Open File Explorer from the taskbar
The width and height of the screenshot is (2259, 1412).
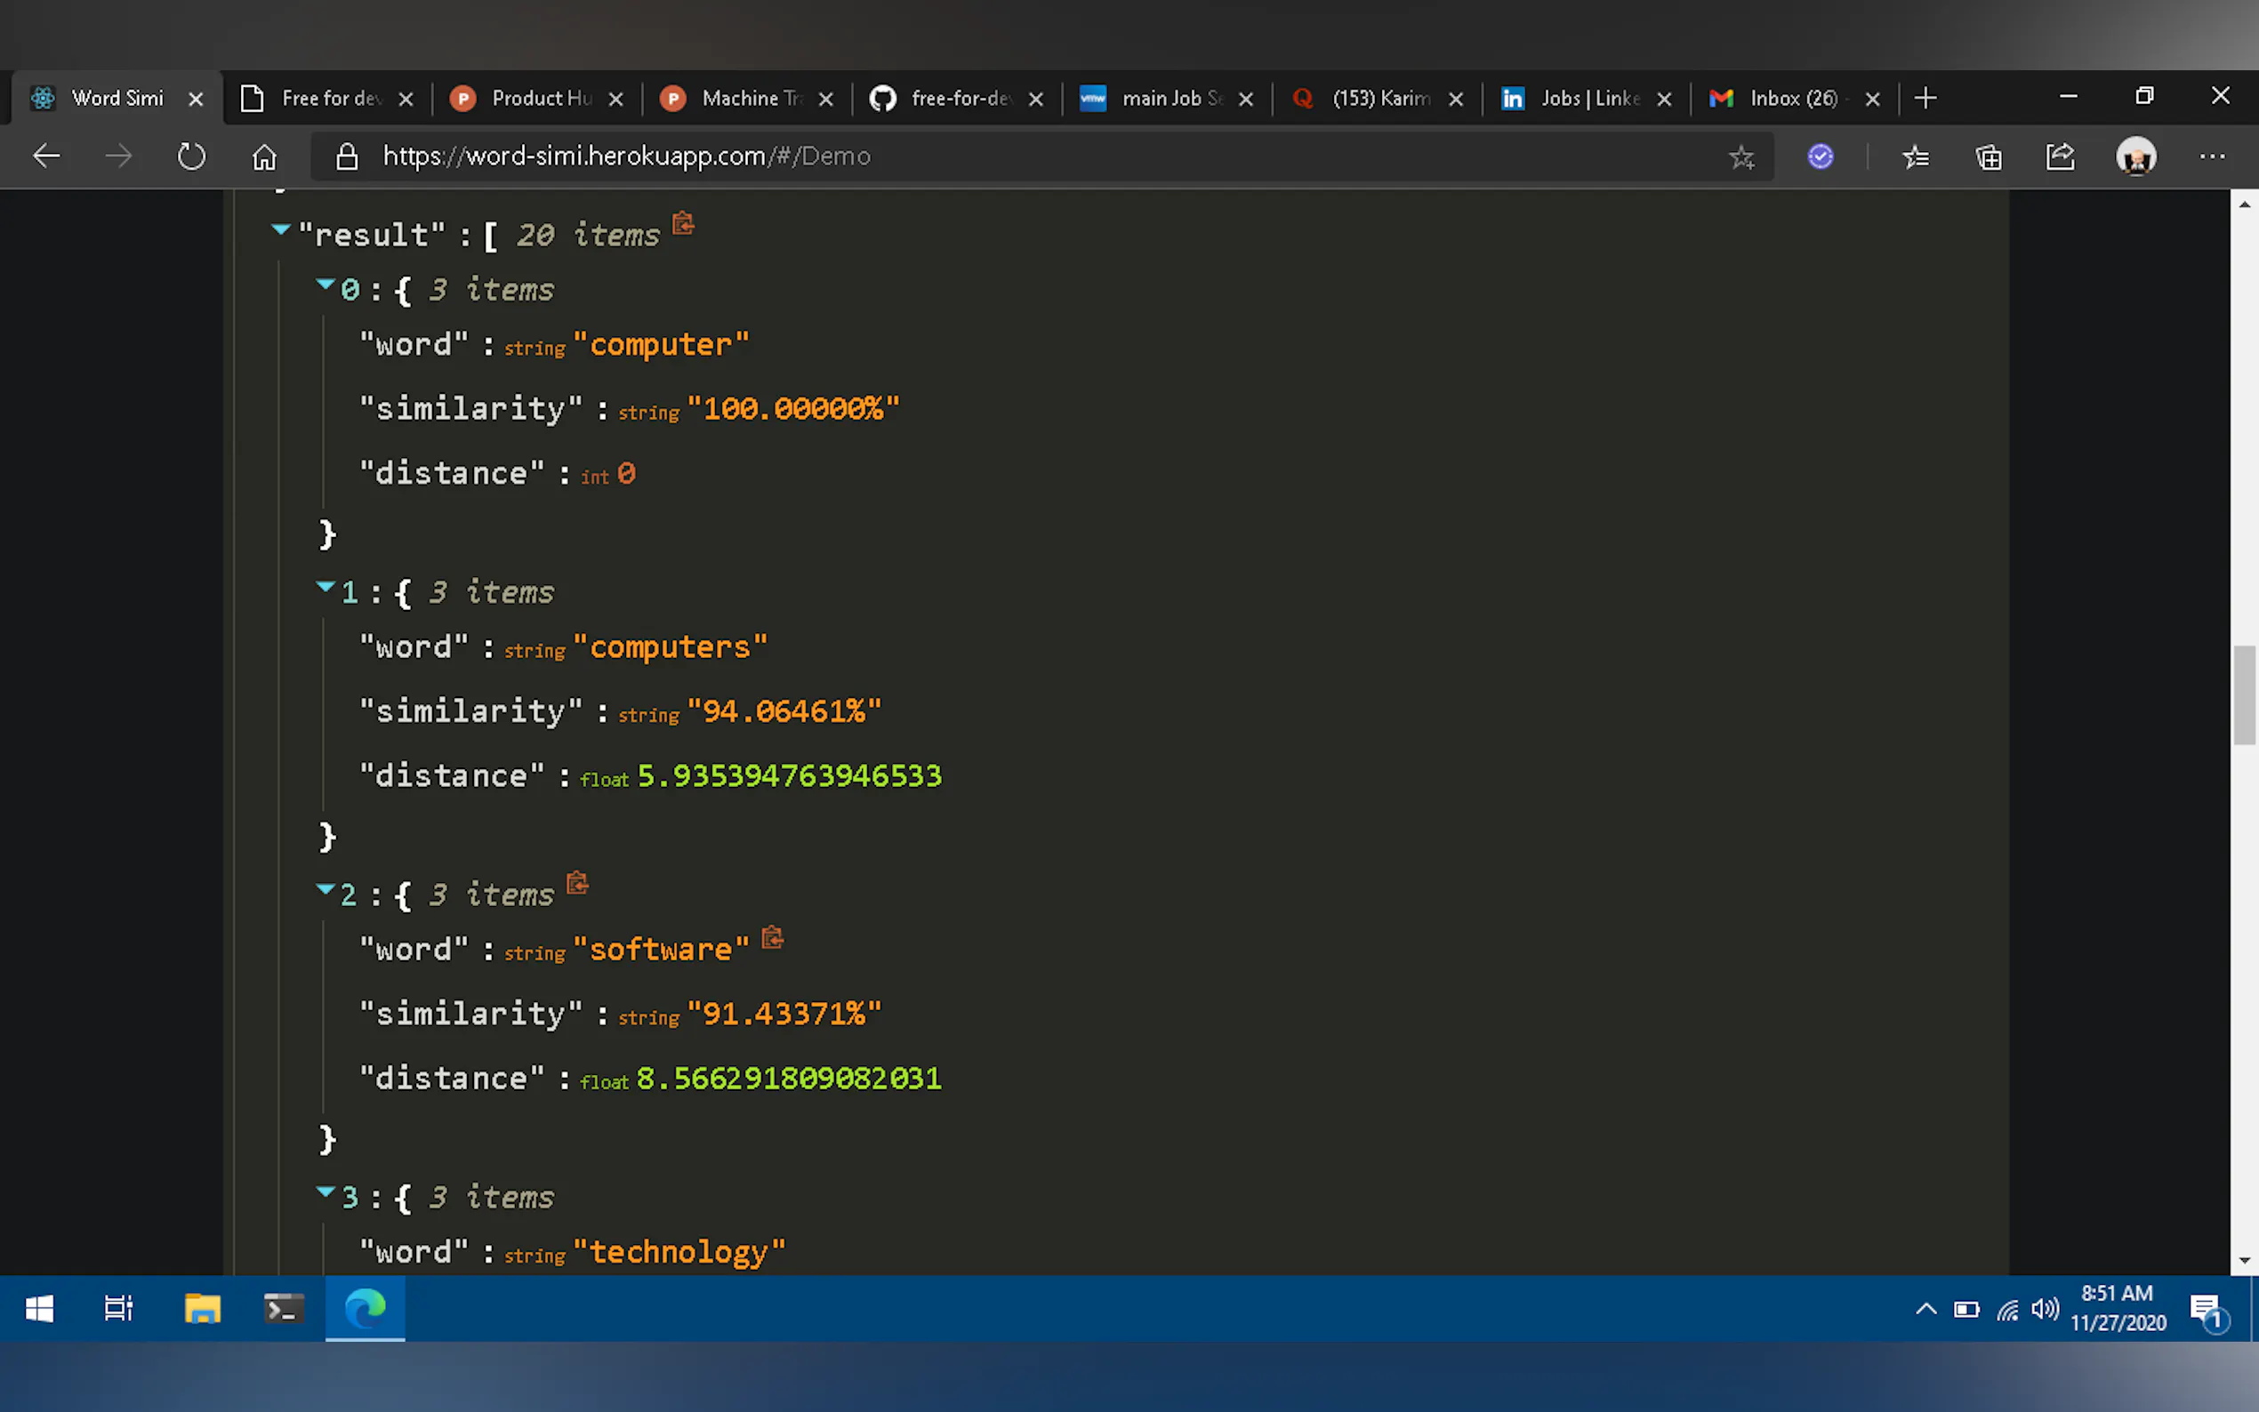click(x=202, y=1308)
